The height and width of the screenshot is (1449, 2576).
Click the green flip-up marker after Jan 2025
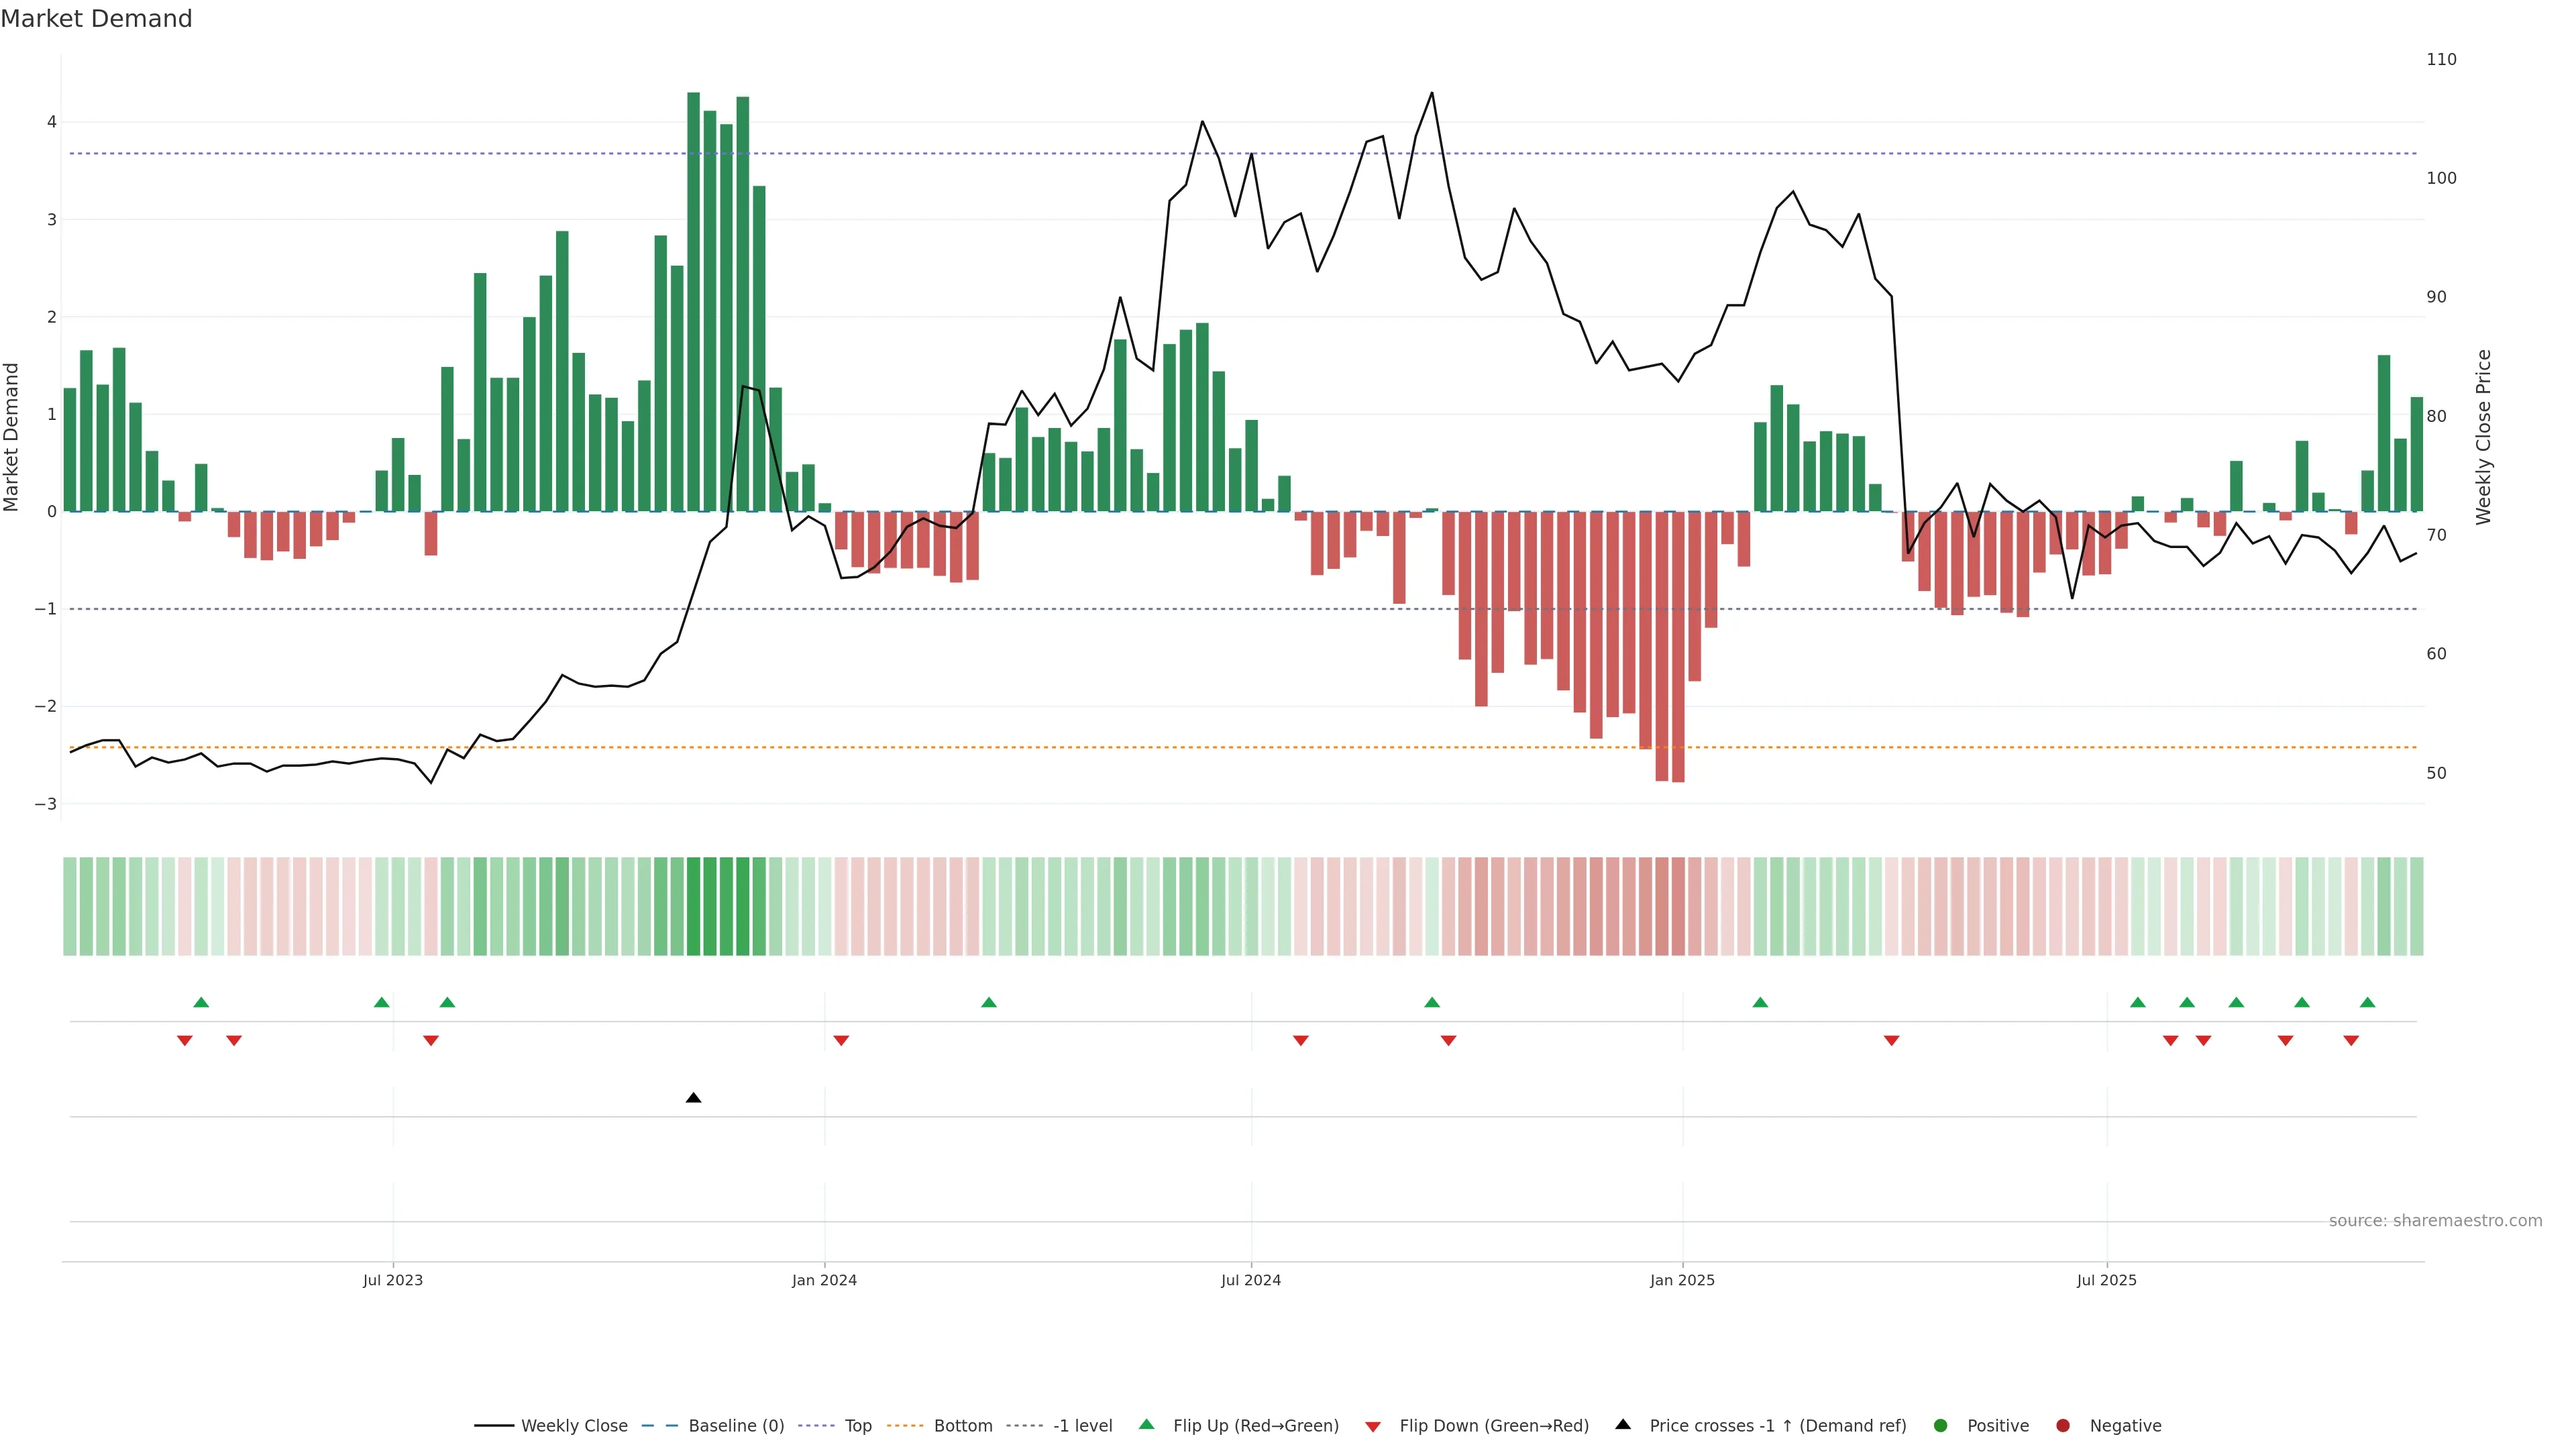pos(1760,1002)
